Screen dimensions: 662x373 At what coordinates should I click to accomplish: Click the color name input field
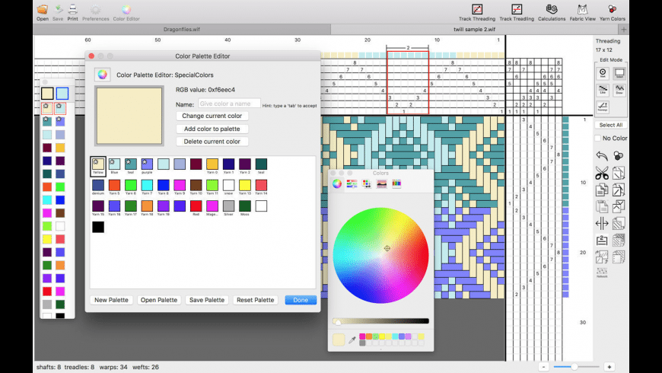[x=229, y=104]
